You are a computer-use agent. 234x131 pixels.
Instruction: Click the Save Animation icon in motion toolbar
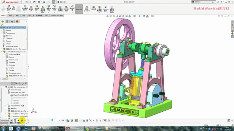(x=68, y=120)
